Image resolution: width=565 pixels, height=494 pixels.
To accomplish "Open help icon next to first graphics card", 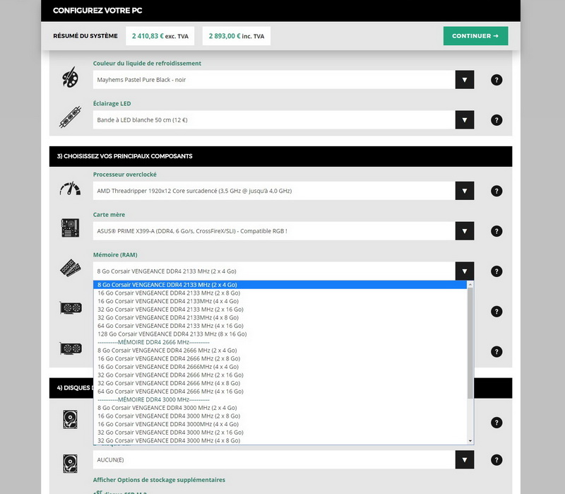I will pos(496,312).
